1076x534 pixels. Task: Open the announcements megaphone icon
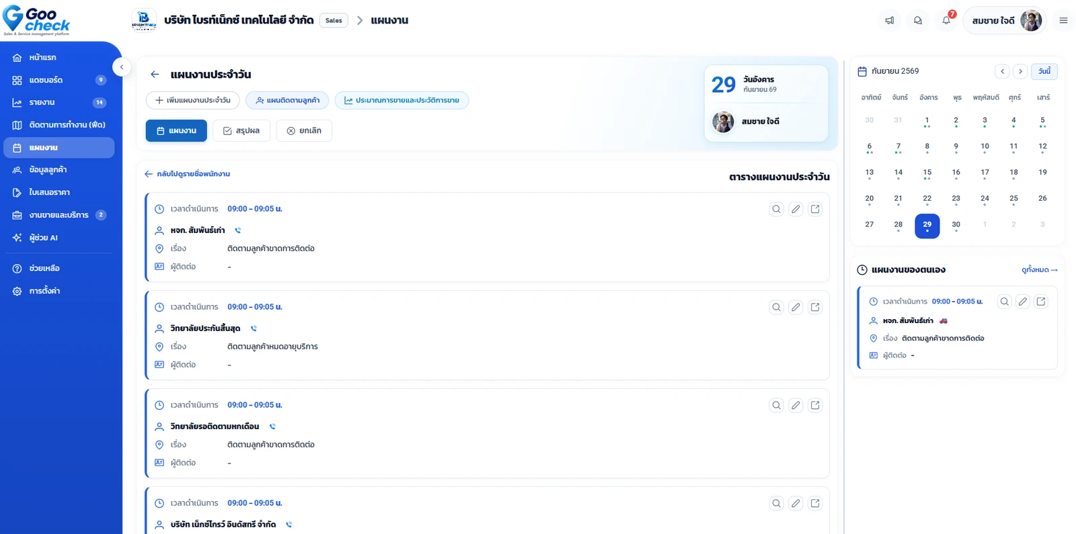[x=889, y=20]
